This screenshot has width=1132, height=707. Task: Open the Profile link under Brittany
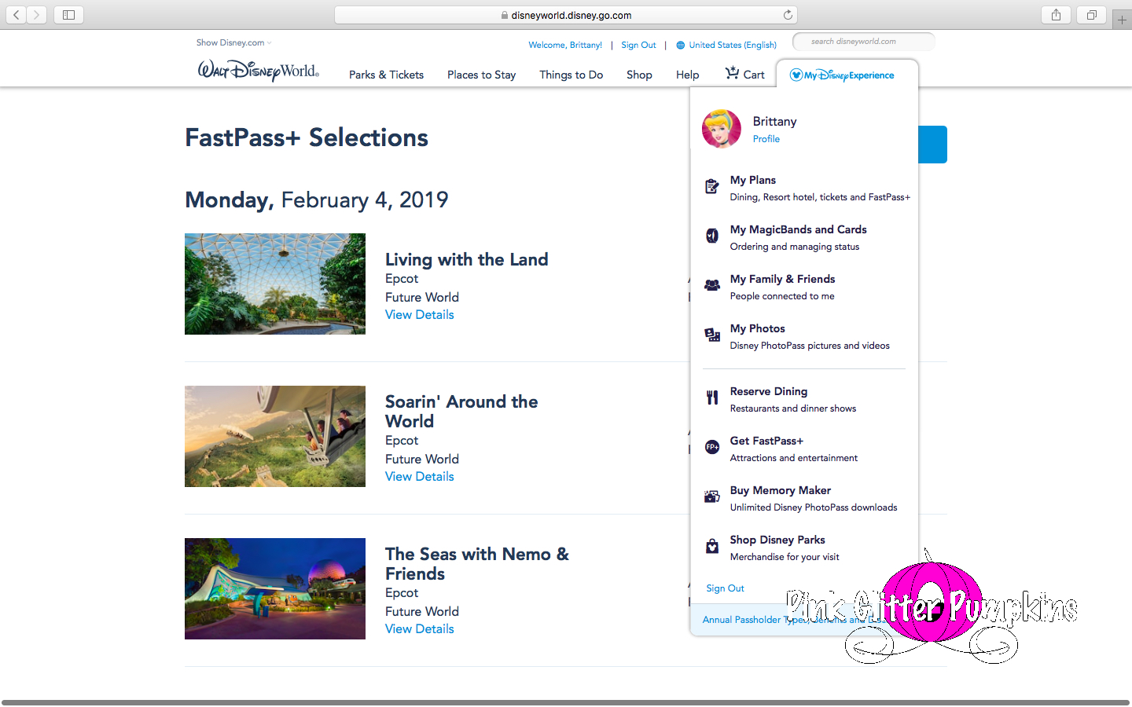coord(766,139)
